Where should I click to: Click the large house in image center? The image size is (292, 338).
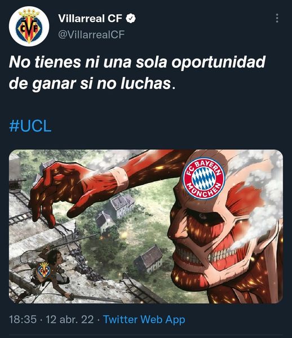click(x=122, y=206)
